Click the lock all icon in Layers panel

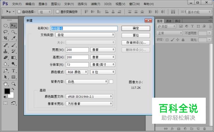[x=183, y=40]
